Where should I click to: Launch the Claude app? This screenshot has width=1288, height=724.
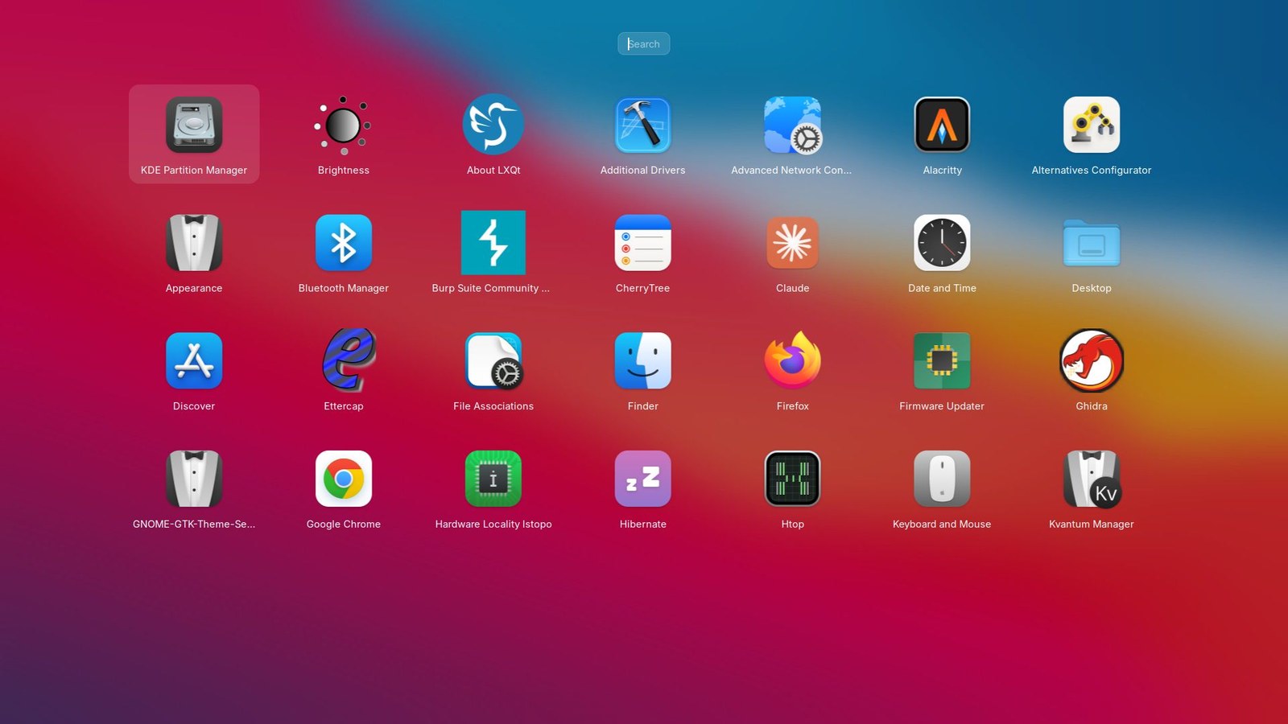point(793,243)
